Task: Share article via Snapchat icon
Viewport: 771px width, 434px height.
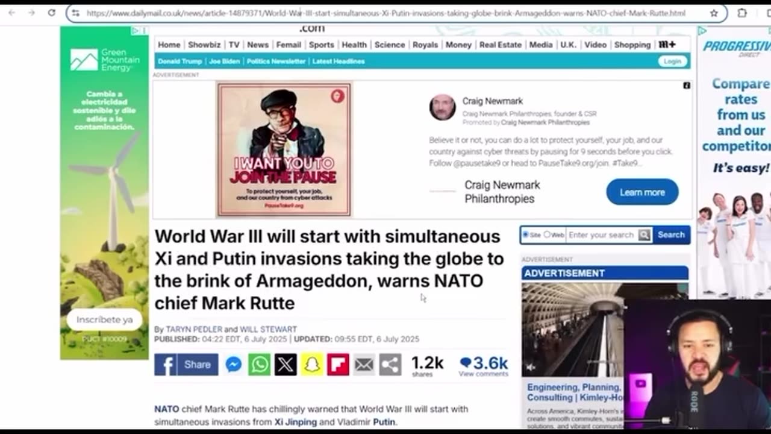Action: tap(312, 365)
